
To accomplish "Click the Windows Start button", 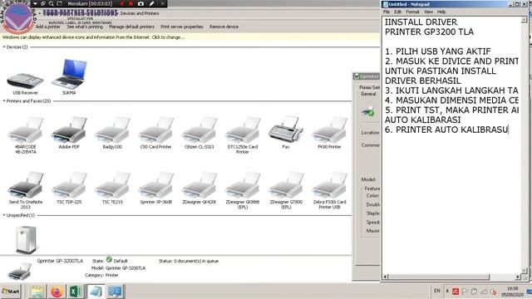I will coord(11,292).
